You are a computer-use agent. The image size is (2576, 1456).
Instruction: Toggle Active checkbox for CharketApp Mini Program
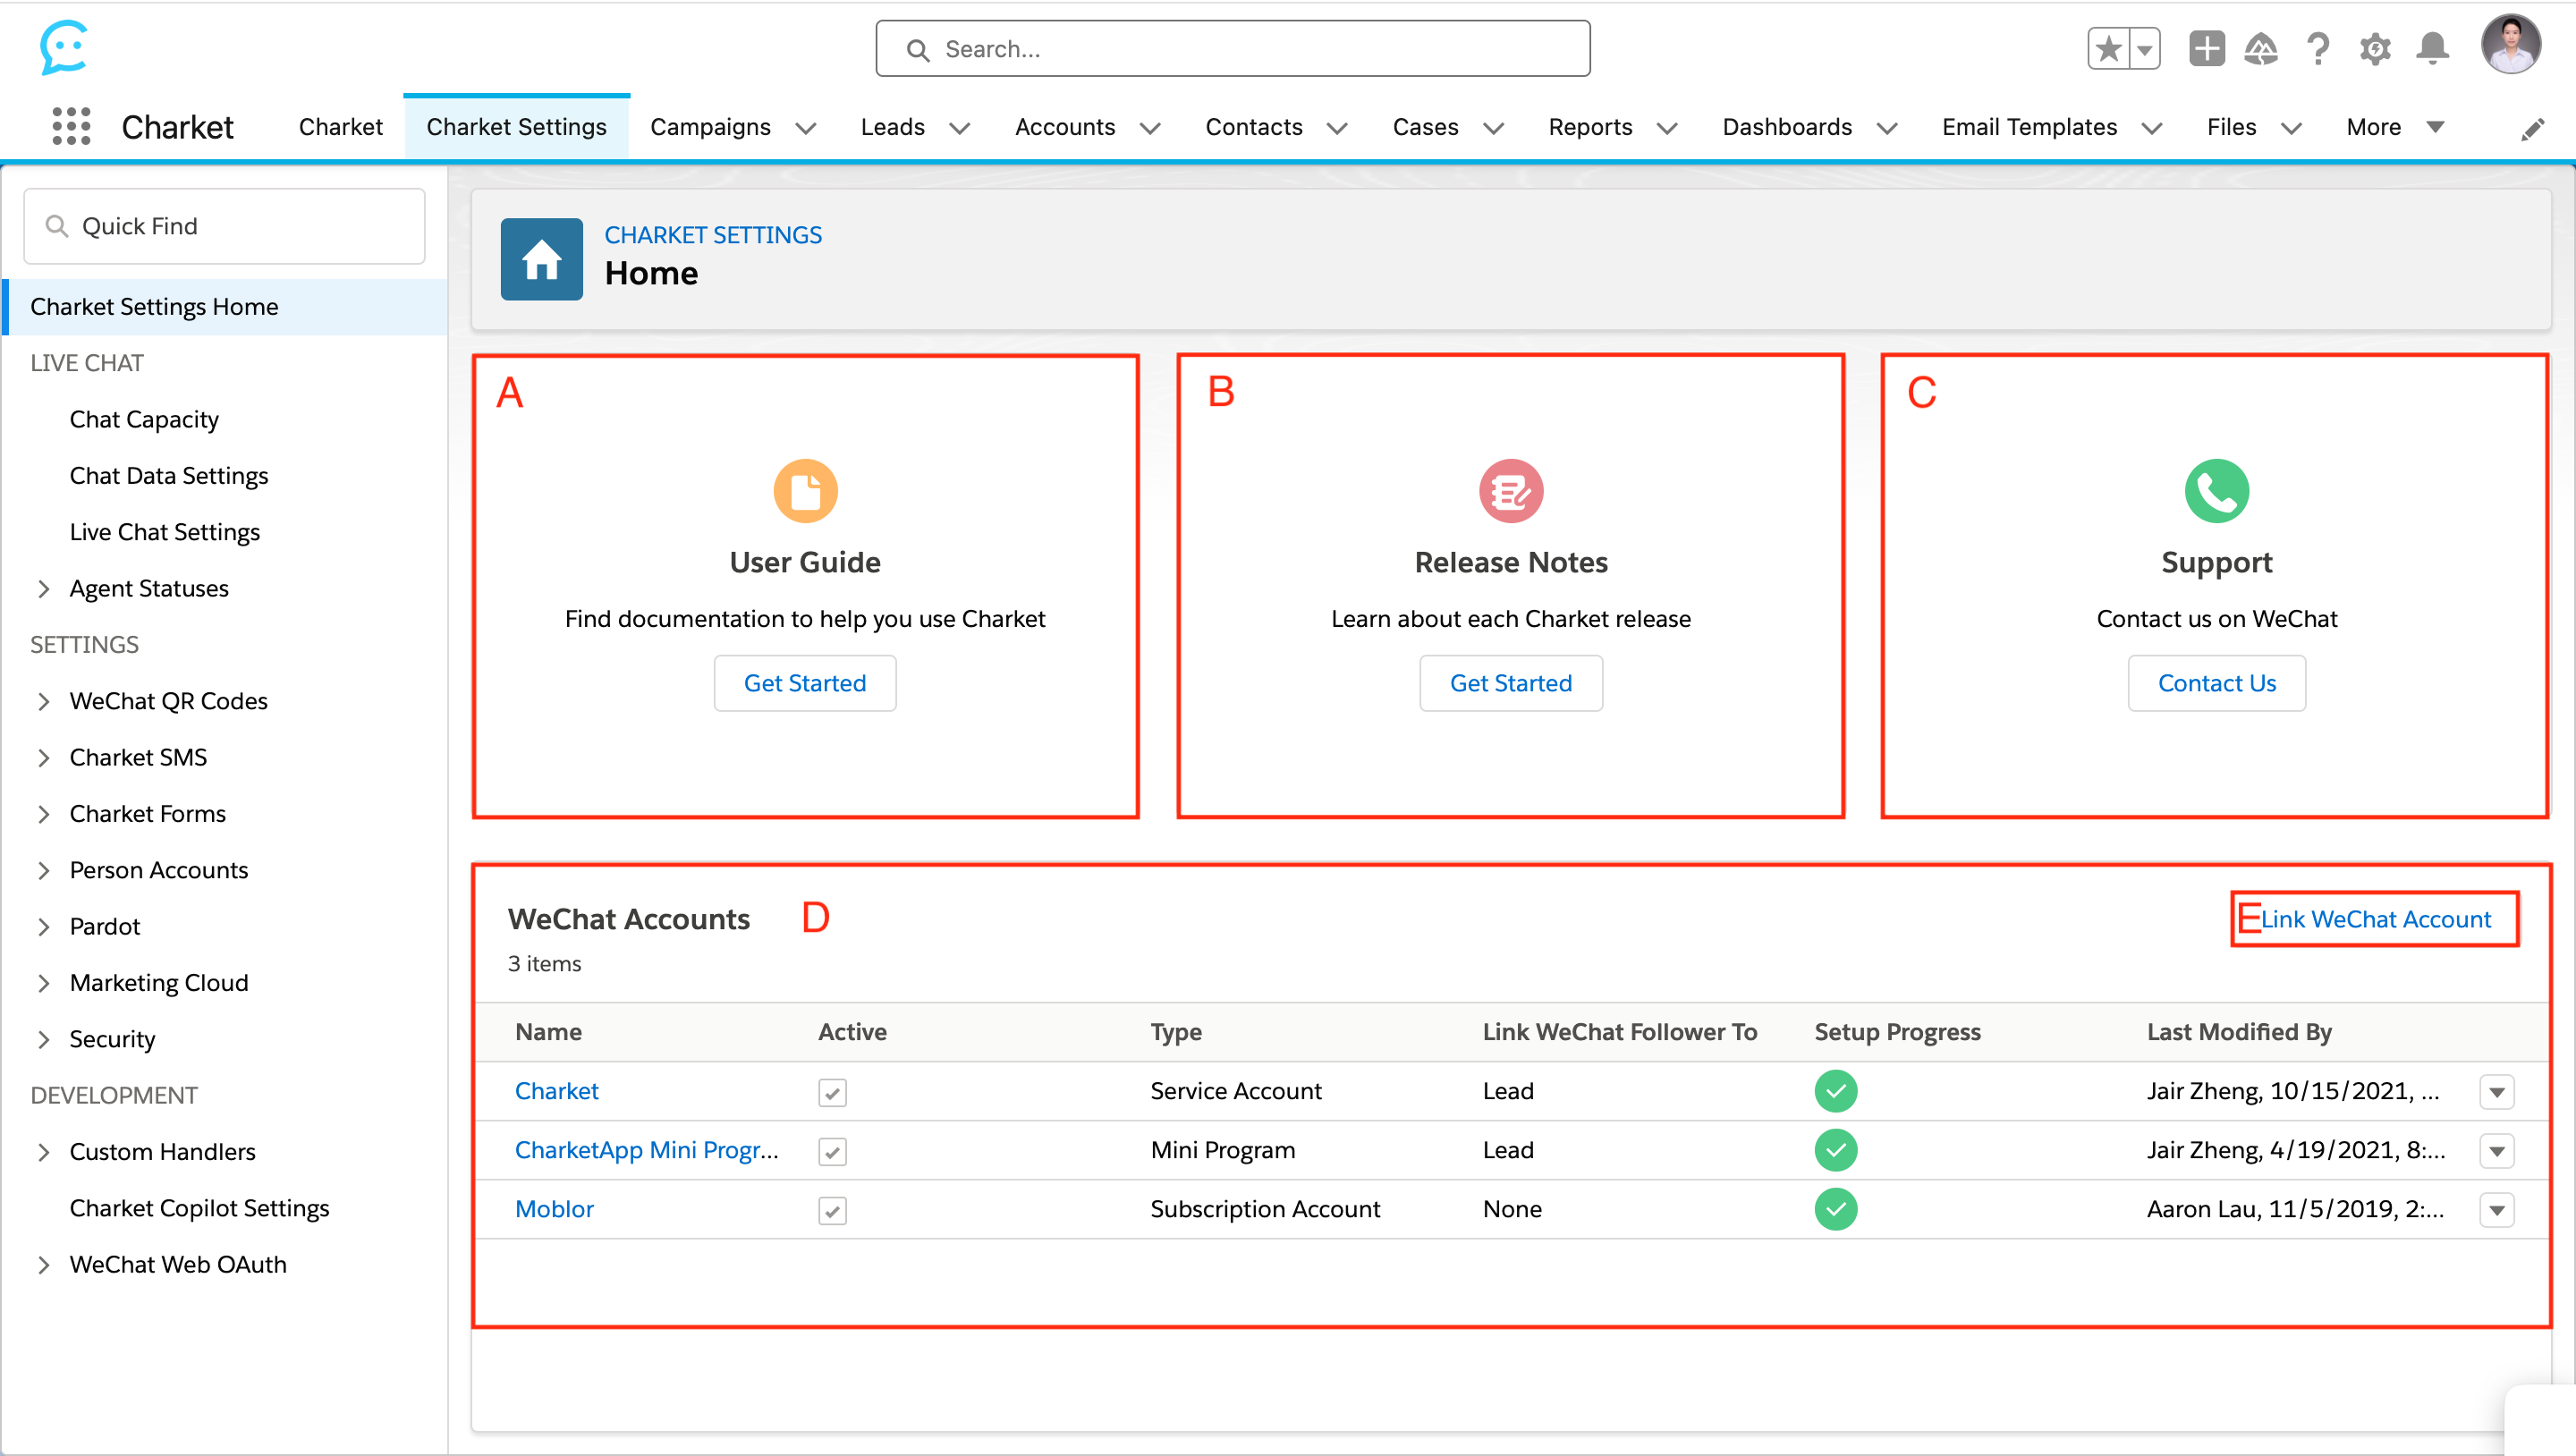click(x=832, y=1151)
